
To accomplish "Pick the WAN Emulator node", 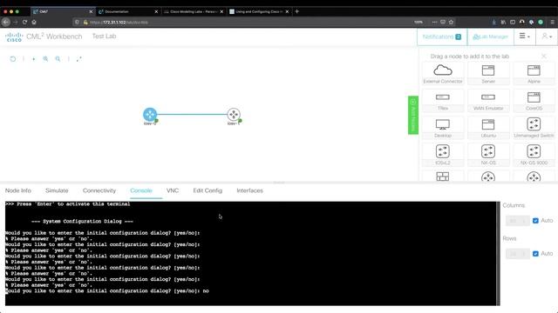I will coord(488,101).
